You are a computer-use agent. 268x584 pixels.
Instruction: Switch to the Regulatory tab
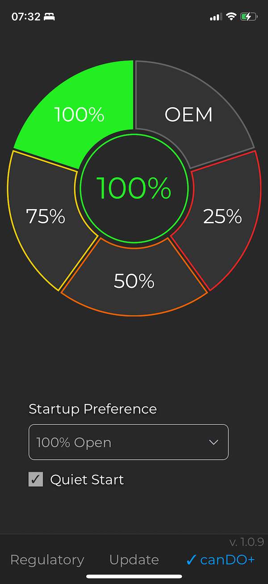(x=47, y=560)
